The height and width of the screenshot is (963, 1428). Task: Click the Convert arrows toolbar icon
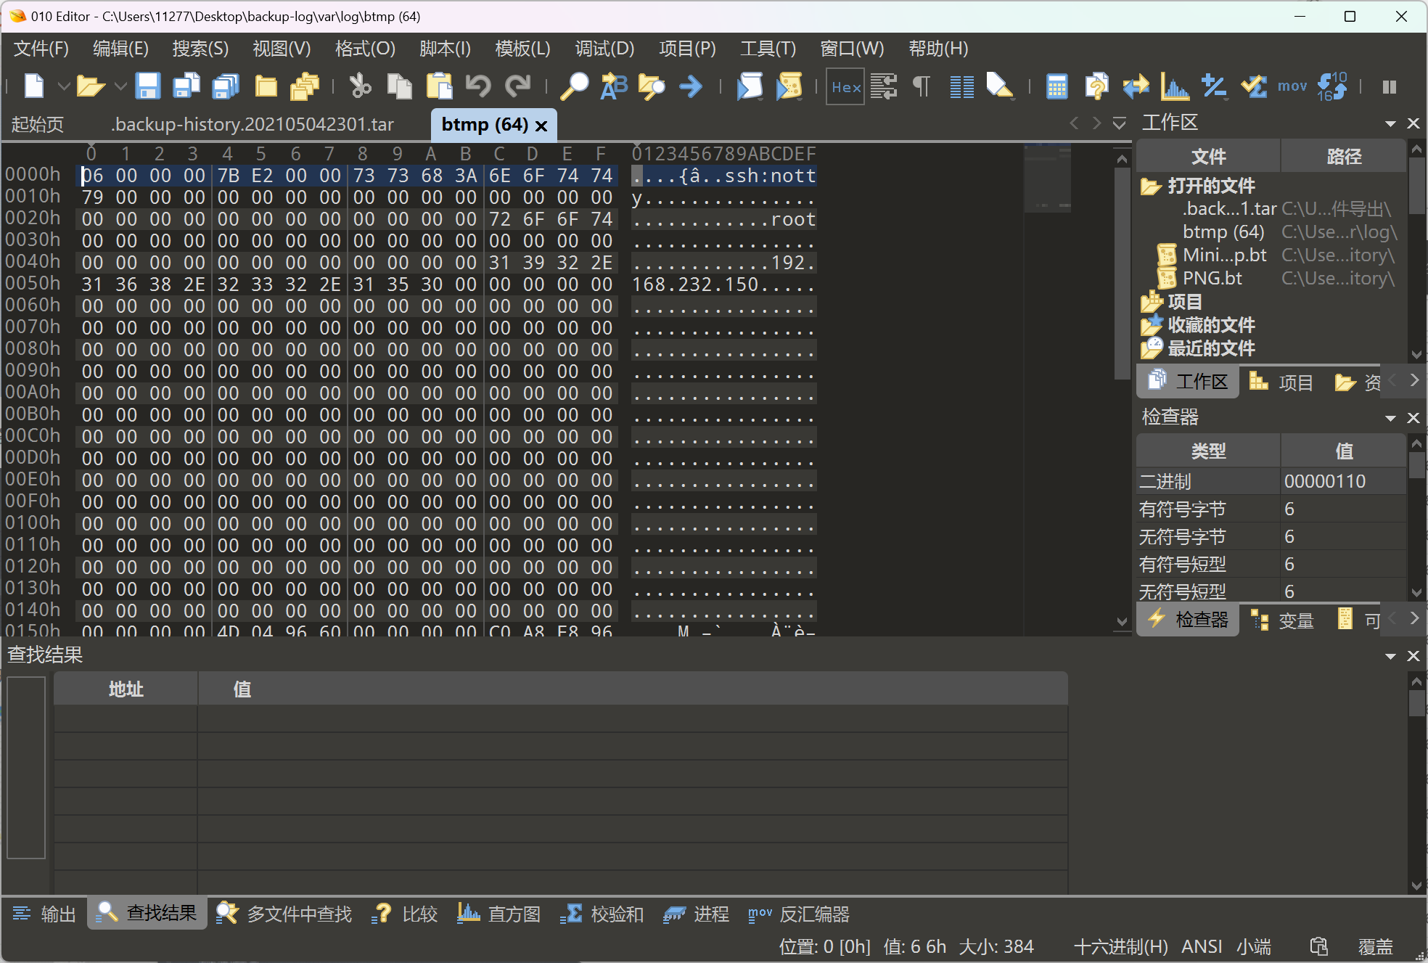(x=1136, y=86)
